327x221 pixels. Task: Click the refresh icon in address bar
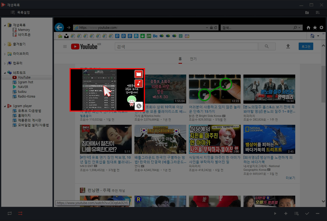[216, 27]
